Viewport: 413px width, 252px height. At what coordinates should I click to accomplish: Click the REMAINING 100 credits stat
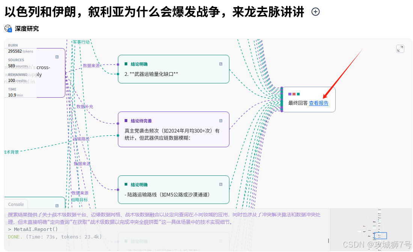18,78
